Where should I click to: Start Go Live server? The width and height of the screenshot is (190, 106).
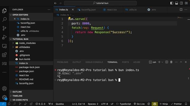click(x=139, y=104)
